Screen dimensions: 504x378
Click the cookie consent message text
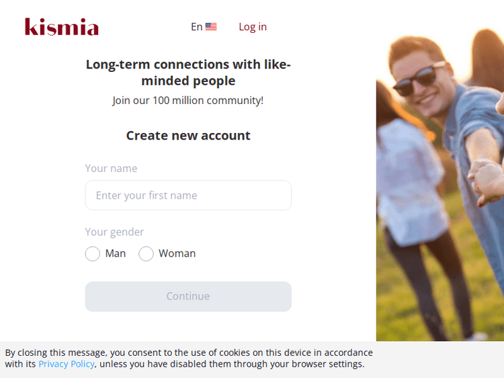(188, 352)
